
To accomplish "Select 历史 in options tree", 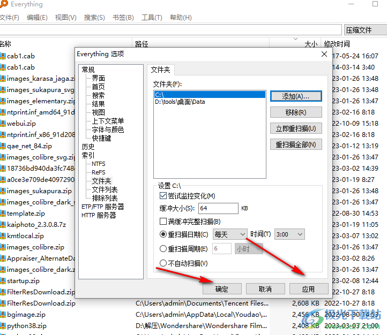I will pyautogui.click(x=88, y=147).
